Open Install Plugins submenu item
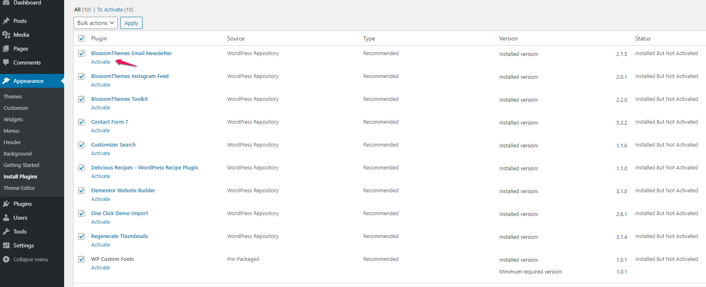 pyautogui.click(x=20, y=176)
